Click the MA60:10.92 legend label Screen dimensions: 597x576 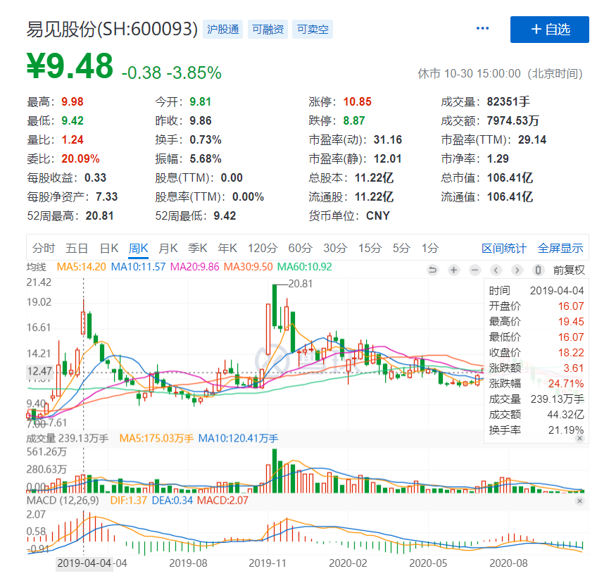(x=305, y=267)
